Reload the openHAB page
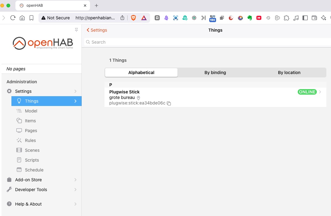This screenshot has height=216, width=331. point(13,18)
